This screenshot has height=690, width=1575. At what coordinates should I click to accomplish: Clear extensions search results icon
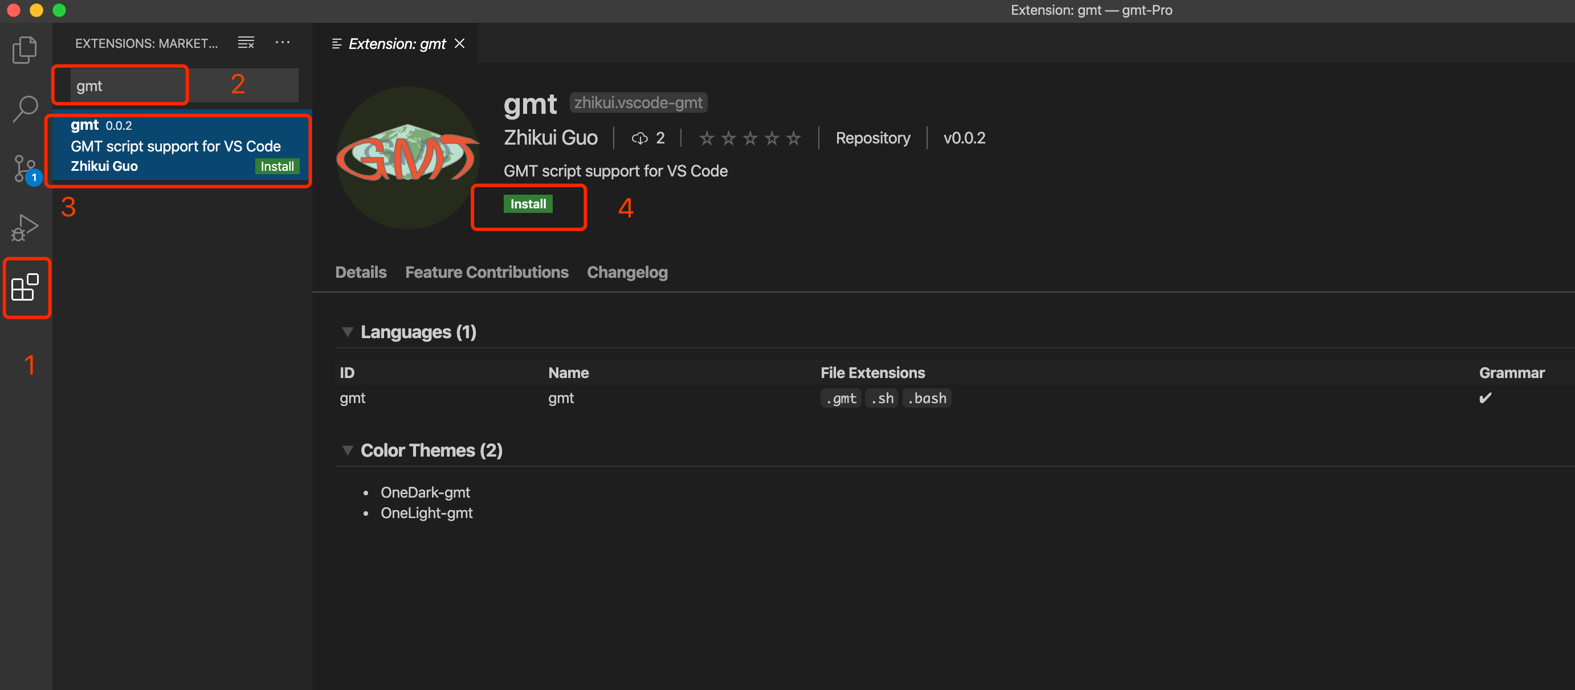coord(246,43)
